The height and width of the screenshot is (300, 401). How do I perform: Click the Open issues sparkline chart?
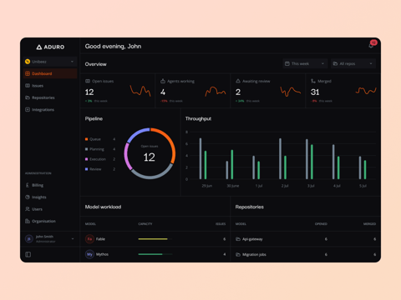(140, 91)
